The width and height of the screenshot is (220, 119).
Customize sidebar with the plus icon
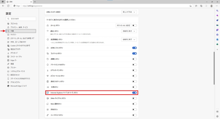click(x=217, y=50)
